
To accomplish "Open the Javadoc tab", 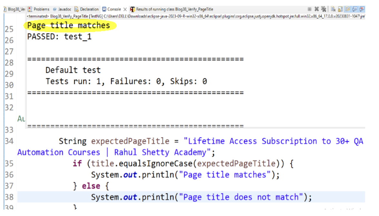I will [62, 9].
